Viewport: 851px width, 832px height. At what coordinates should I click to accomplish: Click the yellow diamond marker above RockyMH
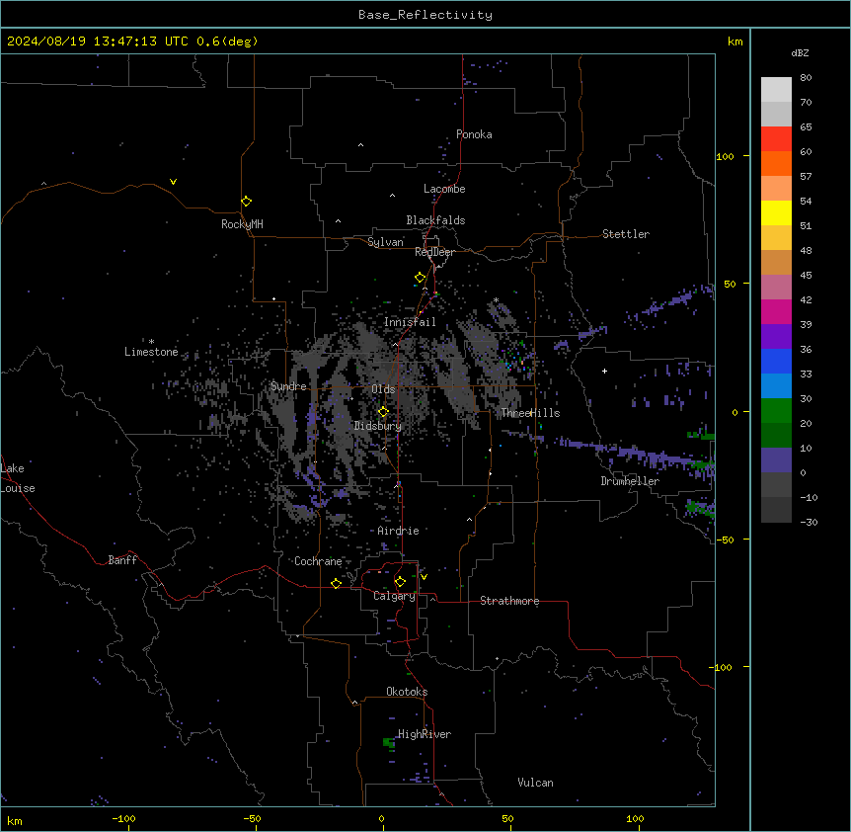[247, 201]
